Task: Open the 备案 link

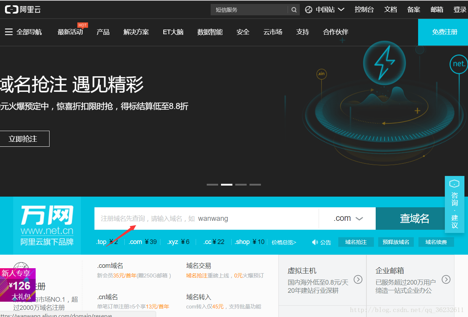Action: 414,10
